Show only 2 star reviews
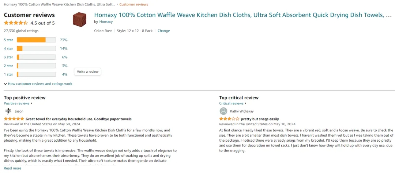The image size is (395, 173). (x=8, y=66)
